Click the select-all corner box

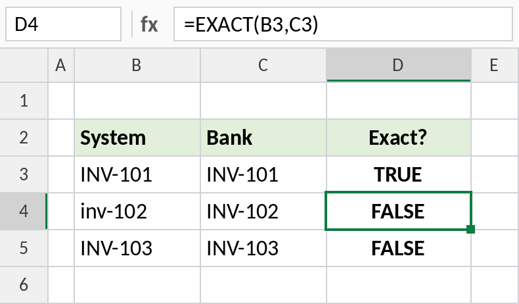tap(24, 65)
